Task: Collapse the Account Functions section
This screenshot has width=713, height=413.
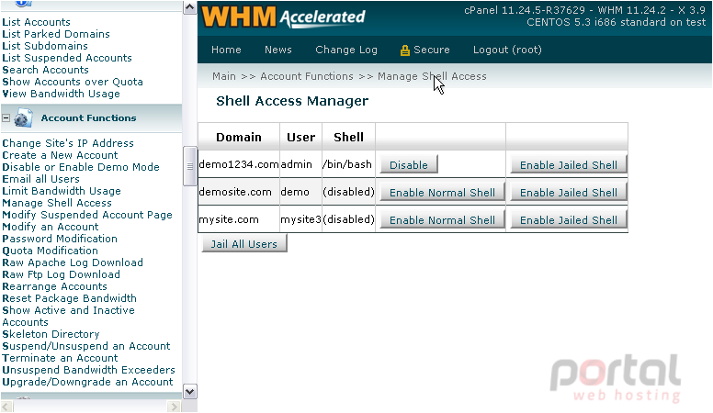Action: click(6, 117)
